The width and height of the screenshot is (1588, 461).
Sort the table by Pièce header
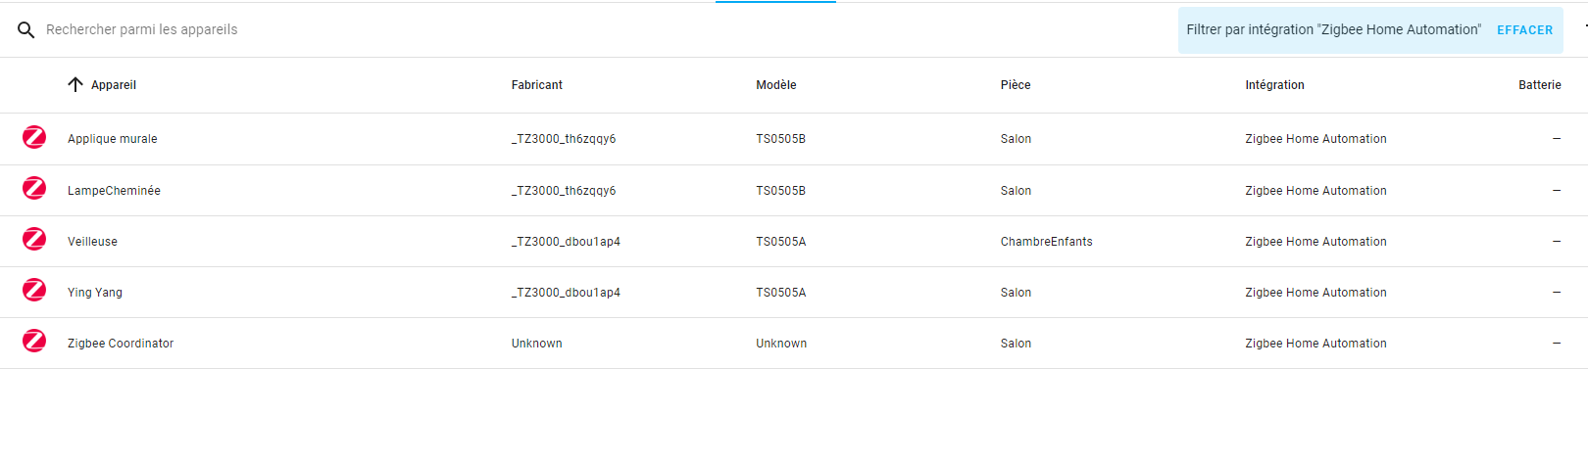(x=1016, y=85)
